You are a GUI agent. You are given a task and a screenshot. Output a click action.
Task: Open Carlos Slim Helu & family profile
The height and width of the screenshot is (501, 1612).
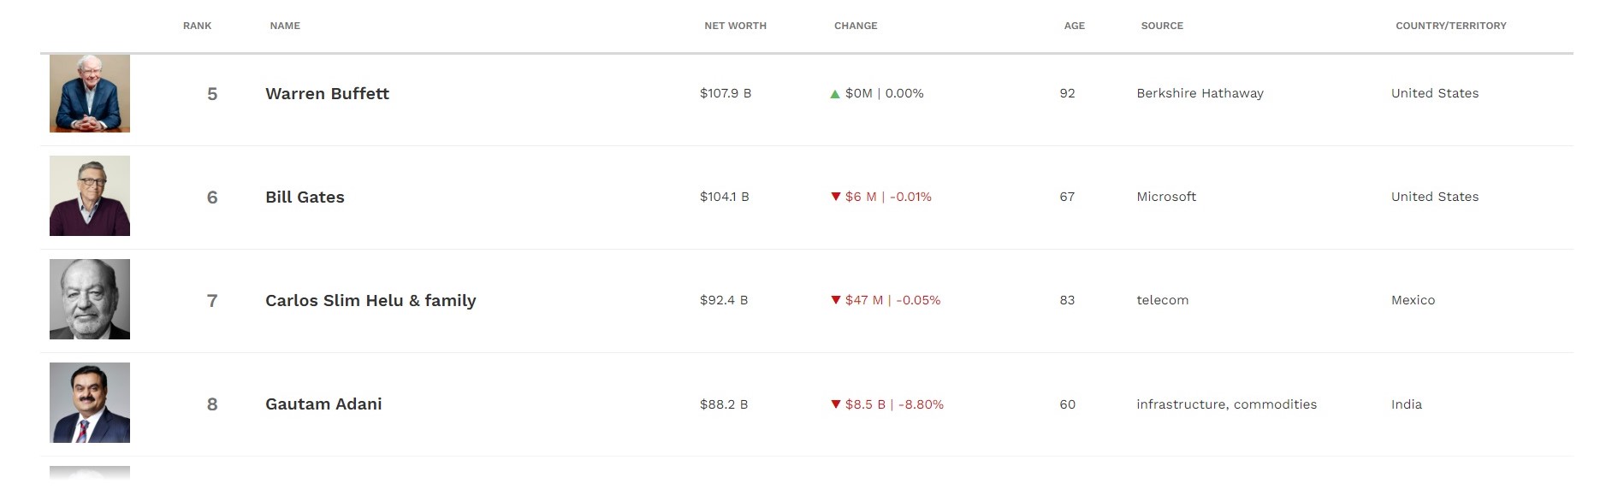point(370,300)
